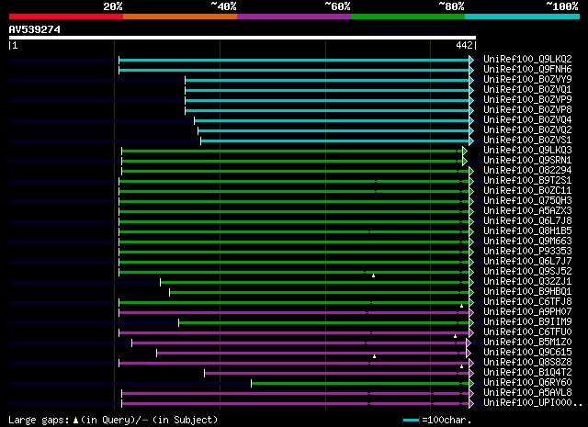Click the green arrowhead ending the B9HBQ1 alignment
The image size is (588, 427).
[x=471, y=292]
